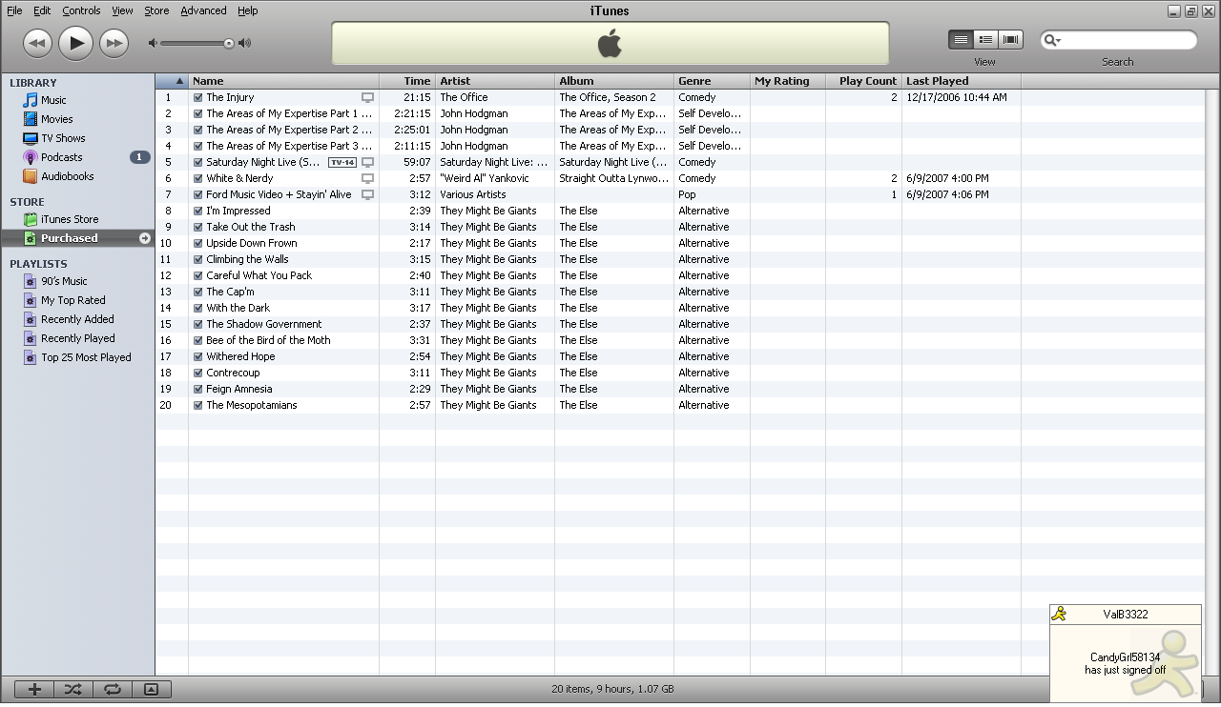Viewport: 1221px width, 707px height.
Task: Sort by the Time column header
Action: pos(407,81)
